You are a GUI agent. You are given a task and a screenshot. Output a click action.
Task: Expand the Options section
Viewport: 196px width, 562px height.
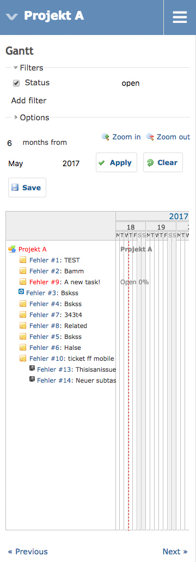[32, 118]
